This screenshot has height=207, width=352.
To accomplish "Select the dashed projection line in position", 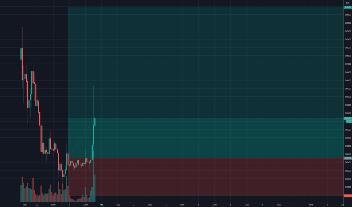I will tap(82, 138).
